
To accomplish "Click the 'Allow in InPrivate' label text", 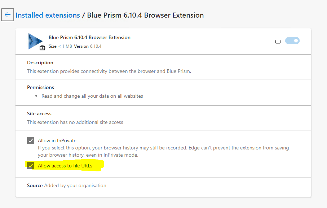I will [57, 140].
